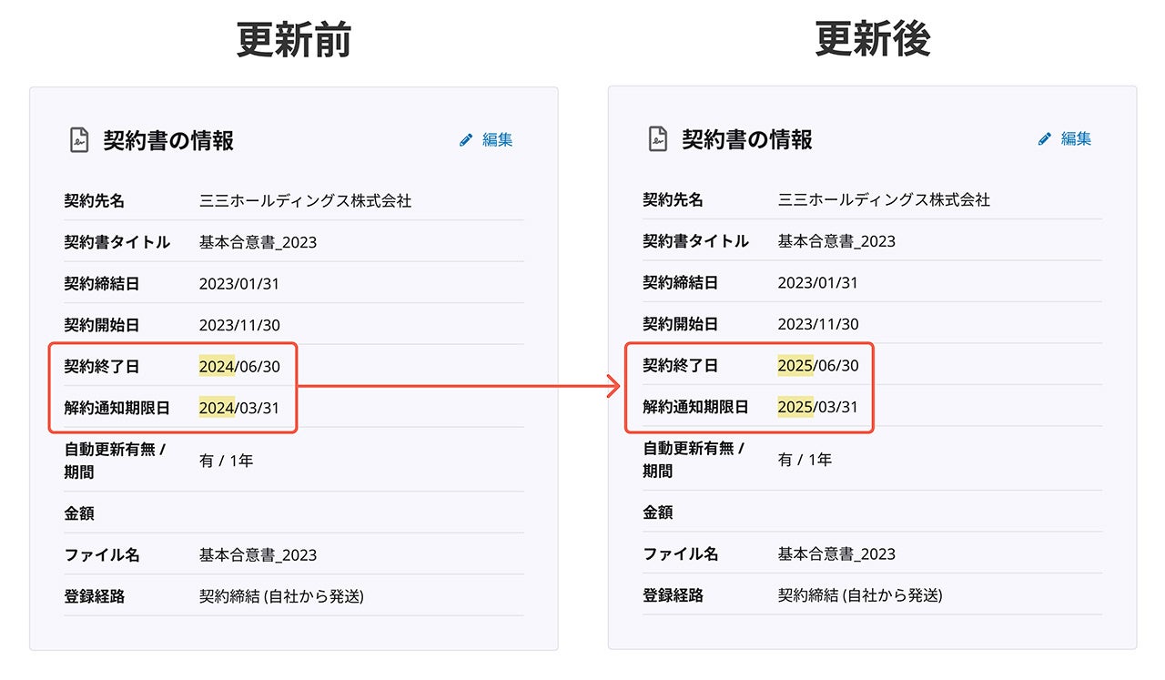
Task: Click the 編集 link in the 更新前 panel
Action: pyautogui.click(x=497, y=139)
